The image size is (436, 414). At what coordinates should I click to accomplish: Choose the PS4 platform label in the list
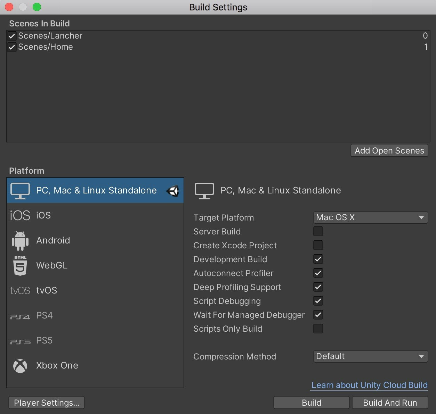click(x=45, y=315)
